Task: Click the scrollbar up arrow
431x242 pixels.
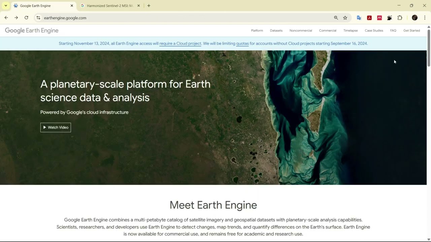Action: coord(429,27)
